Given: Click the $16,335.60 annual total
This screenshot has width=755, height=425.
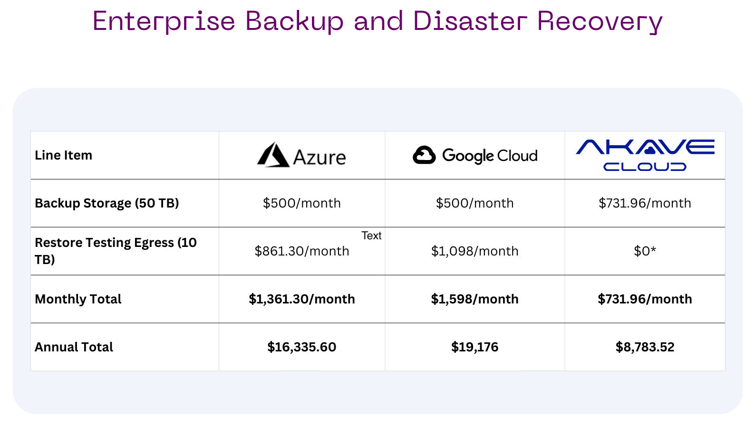Looking at the screenshot, I should [x=301, y=347].
